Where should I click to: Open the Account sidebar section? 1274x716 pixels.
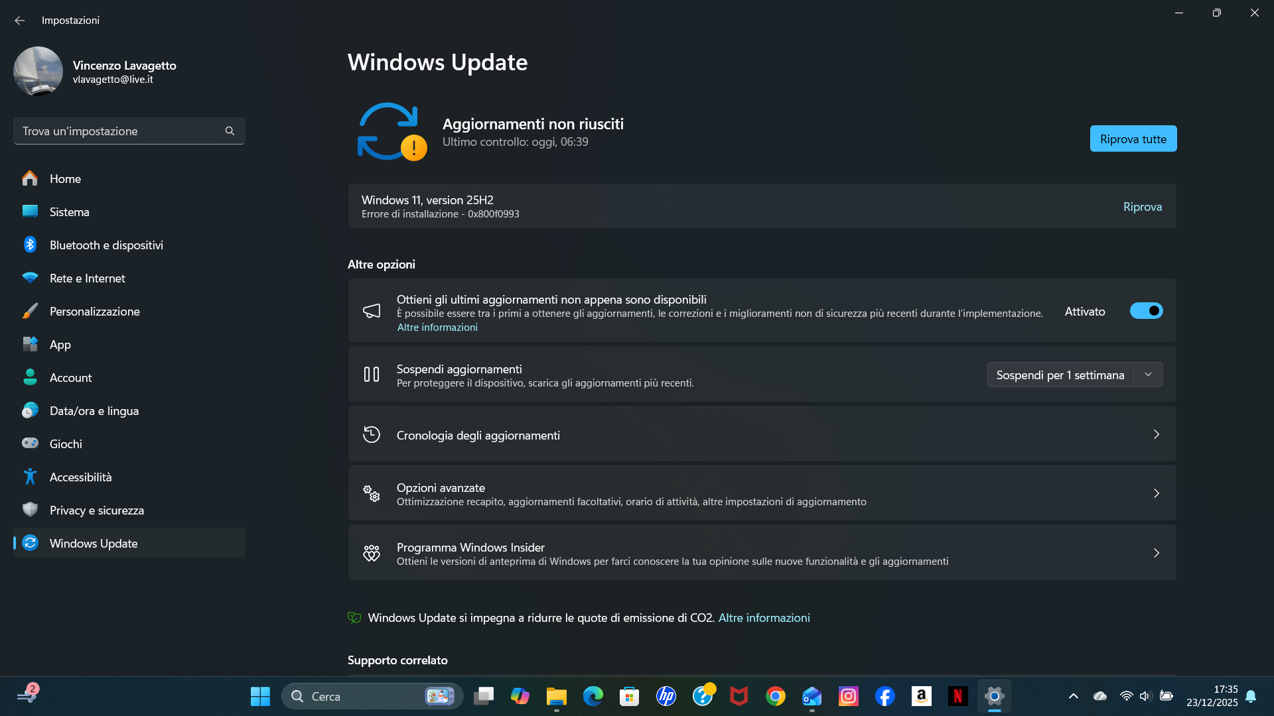click(x=70, y=377)
